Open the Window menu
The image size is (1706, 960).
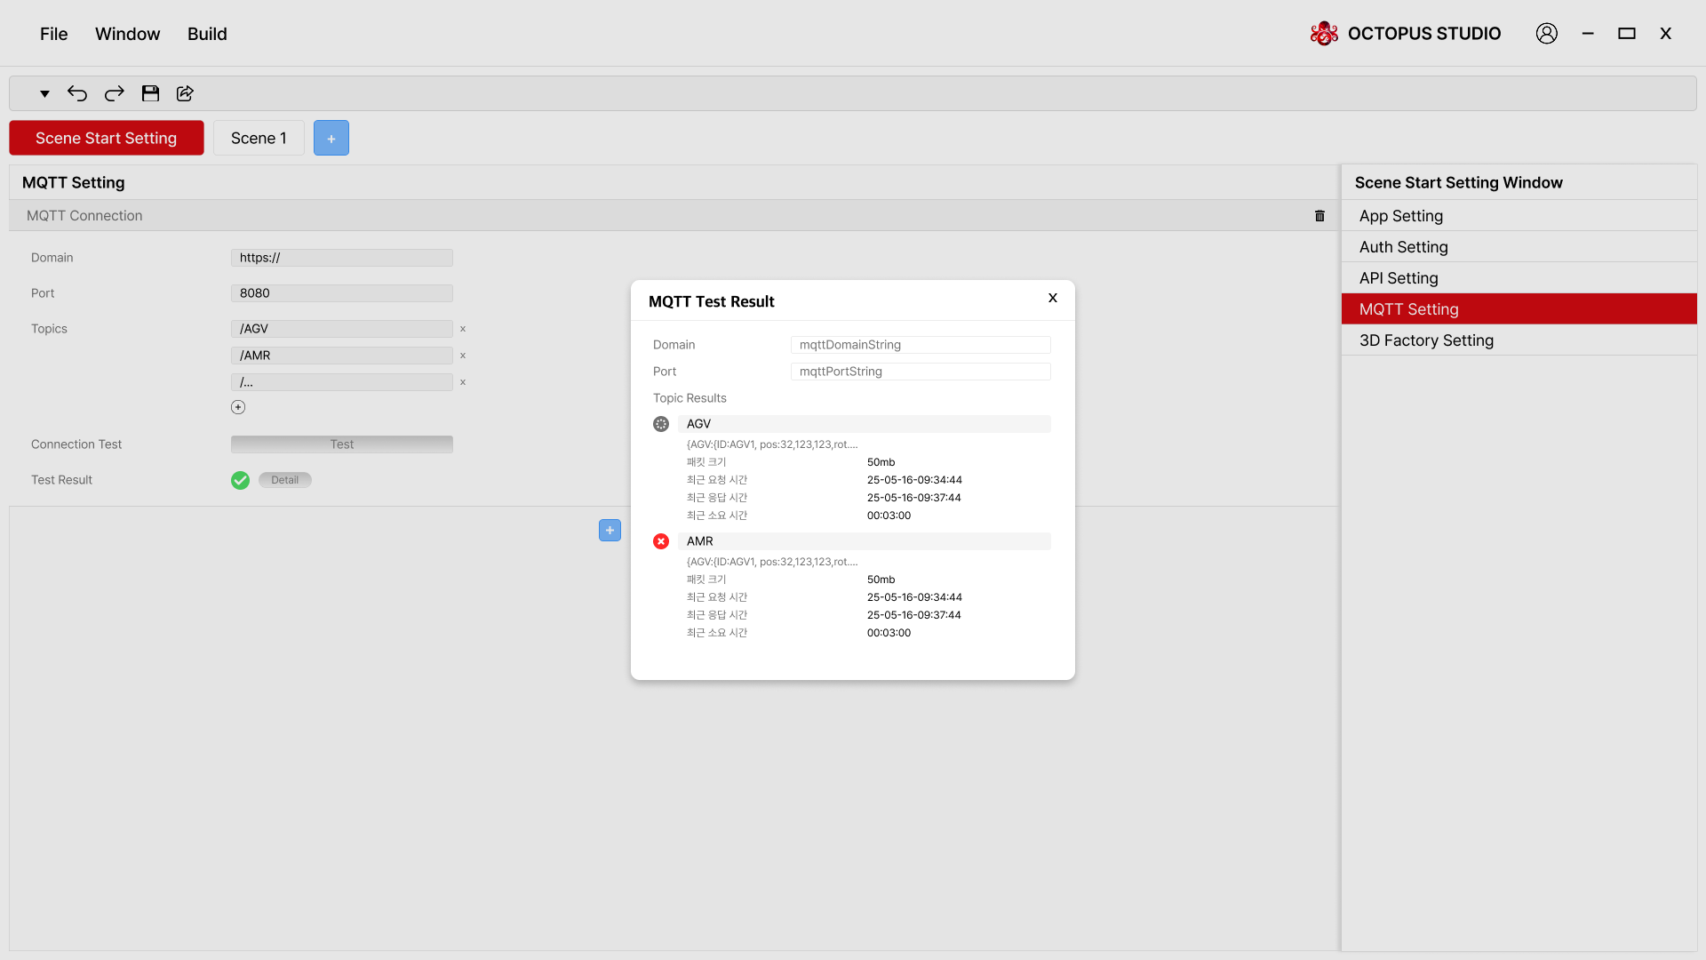point(127,34)
